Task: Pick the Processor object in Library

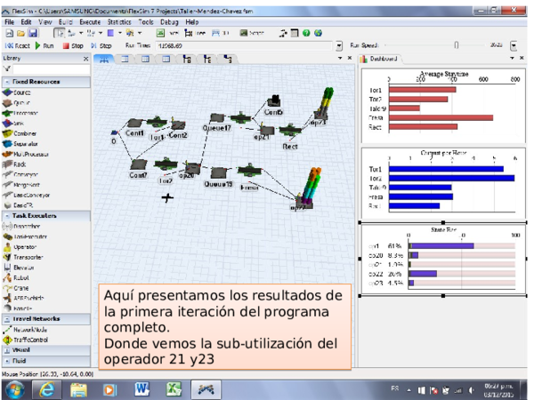Action: point(20,113)
